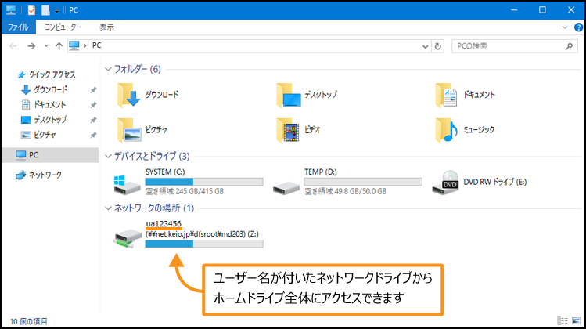Open the Documents folder (ドキュメント) icon
The width and height of the screenshot is (586, 329).
pos(448,95)
